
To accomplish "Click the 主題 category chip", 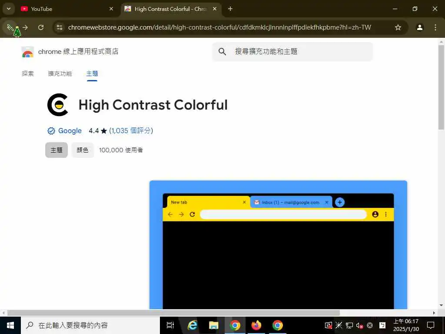I will (x=56, y=150).
